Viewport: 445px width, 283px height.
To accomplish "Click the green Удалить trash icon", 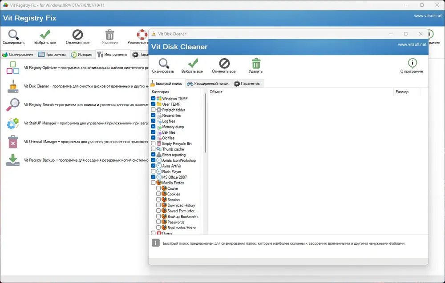I will pos(256,64).
